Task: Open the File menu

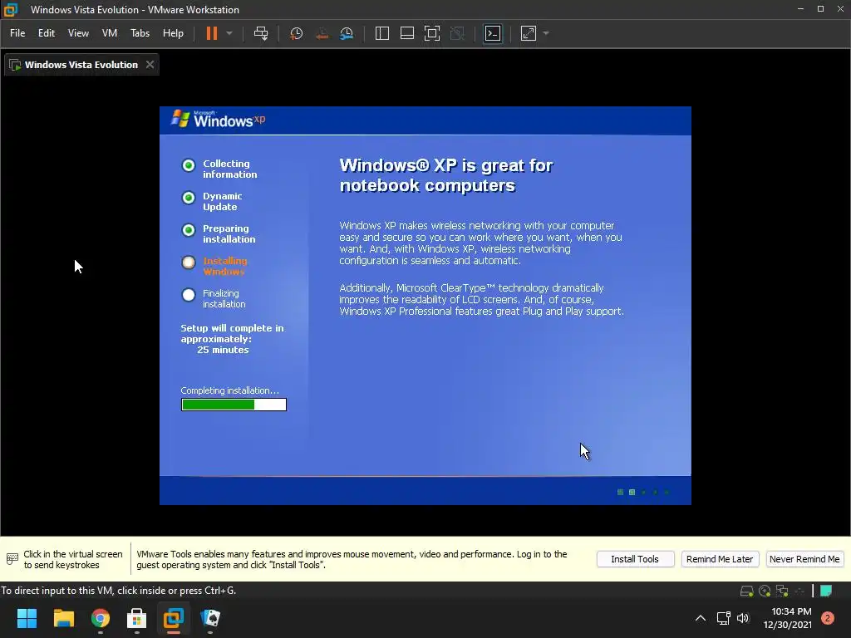Action: [x=17, y=33]
